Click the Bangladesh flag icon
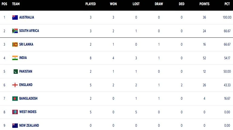 [15, 99]
